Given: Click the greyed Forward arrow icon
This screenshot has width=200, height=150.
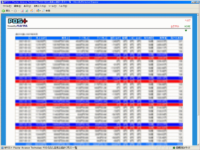Looking at the screenshot, I should click(x=15, y=11).
